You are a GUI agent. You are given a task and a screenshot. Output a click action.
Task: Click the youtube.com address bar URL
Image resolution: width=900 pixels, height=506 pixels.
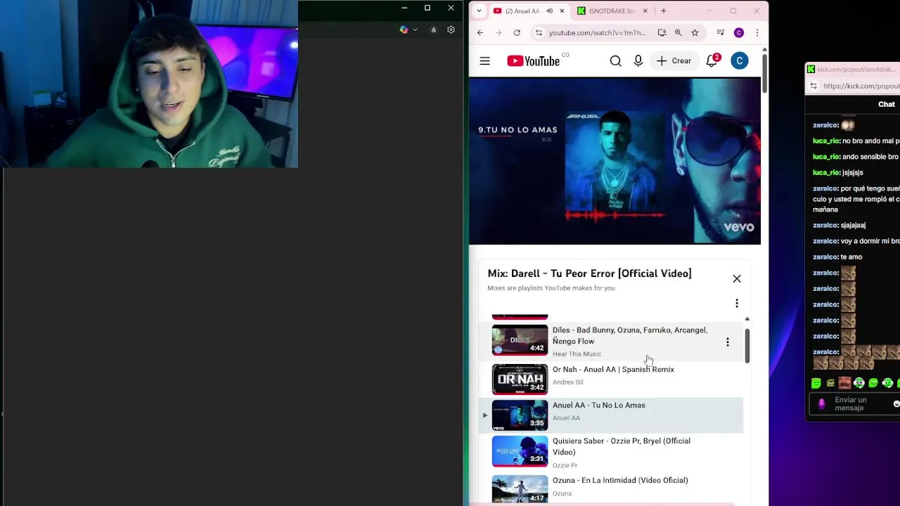click(x=598, y=32)
